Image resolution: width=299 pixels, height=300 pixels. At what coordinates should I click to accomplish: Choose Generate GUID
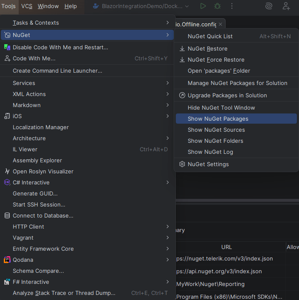(87, 193)
